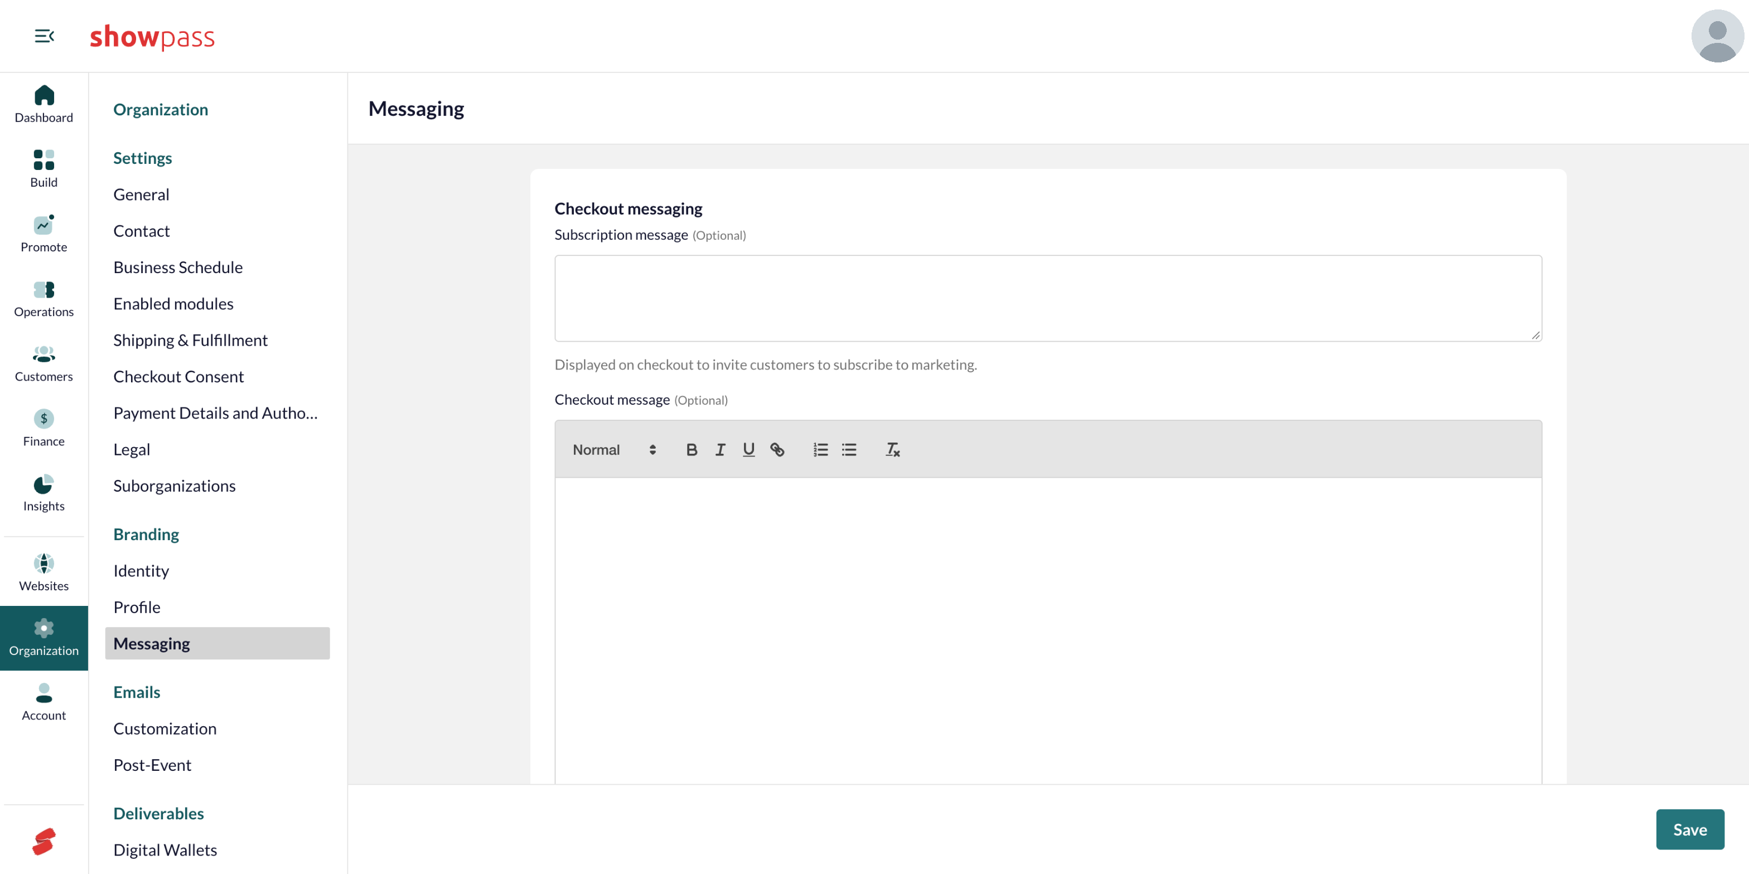This screenshot has height=874, width=1749.
Task: Open the Digital Wallets page
Action: (x=165, y=849)
